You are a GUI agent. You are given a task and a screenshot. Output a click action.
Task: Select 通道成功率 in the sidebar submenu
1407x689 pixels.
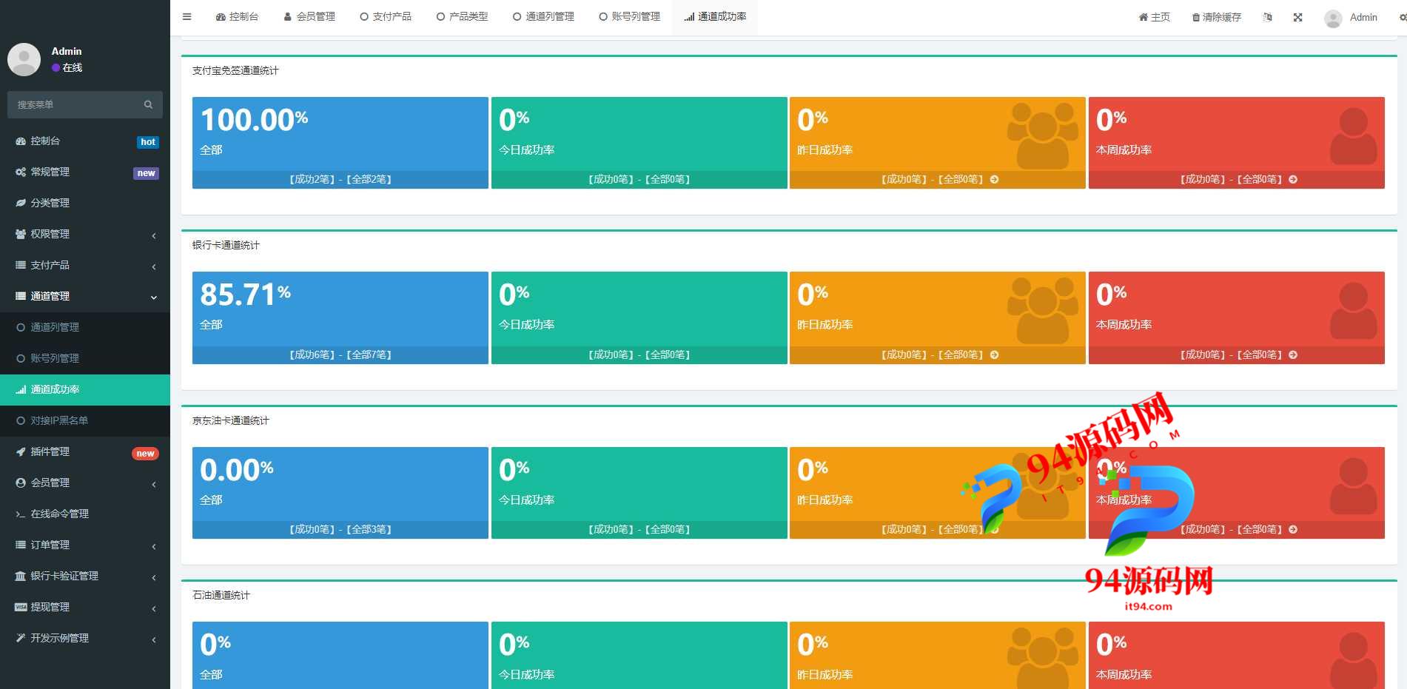point(85,389)
